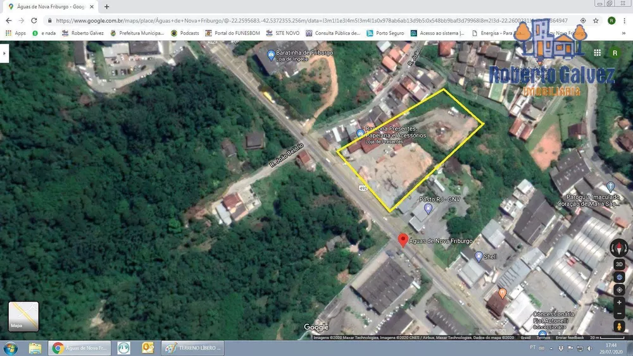
Task: Open Prefeitura Municipa... bookmark
Action: tap(137, 33)
